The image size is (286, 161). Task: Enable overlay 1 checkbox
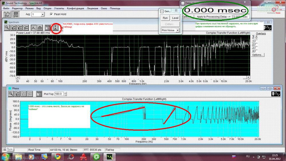(x=257, y=41)
